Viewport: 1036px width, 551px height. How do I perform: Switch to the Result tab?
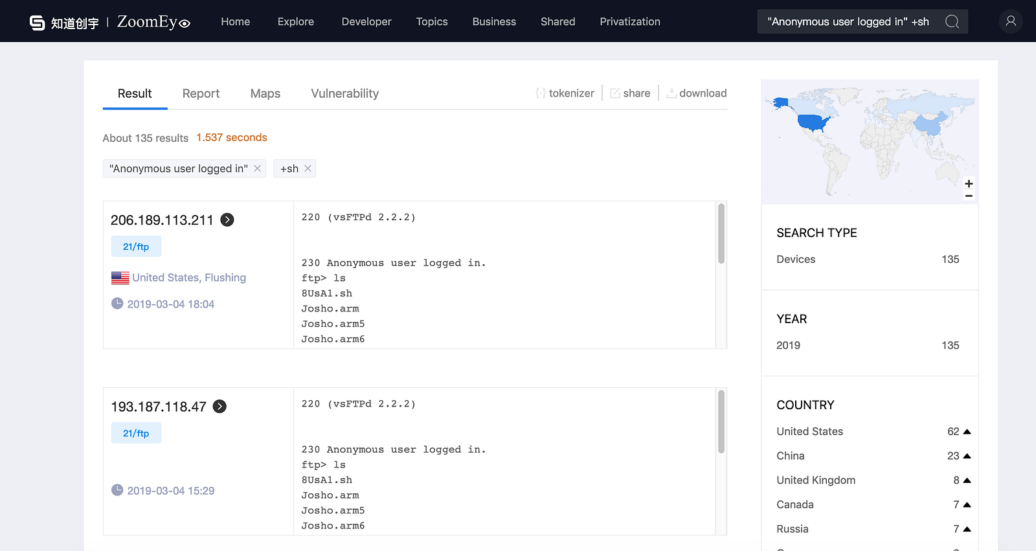tap(135, 93)
